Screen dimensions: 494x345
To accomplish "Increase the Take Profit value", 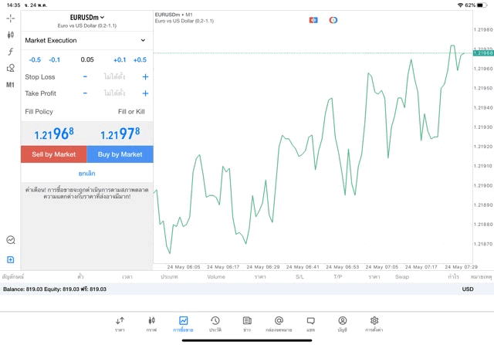I will [x=145, y=93].
